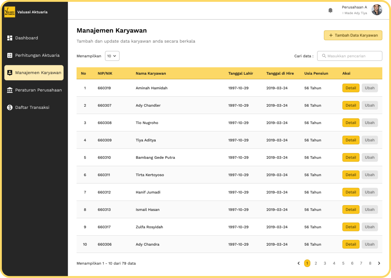Click the Daftar Transaksi dollar icon
This screenshot has width=391, height=278.
click(x=10, y=108)
